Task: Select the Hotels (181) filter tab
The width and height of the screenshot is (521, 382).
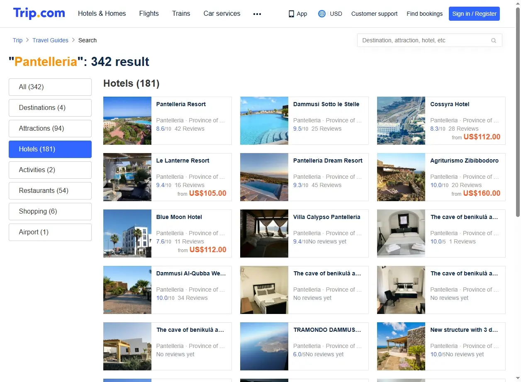Action: [x=50, y=149]
